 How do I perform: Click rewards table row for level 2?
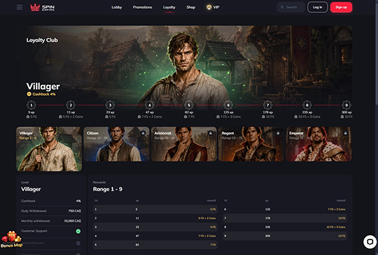(x=155, y=218)
